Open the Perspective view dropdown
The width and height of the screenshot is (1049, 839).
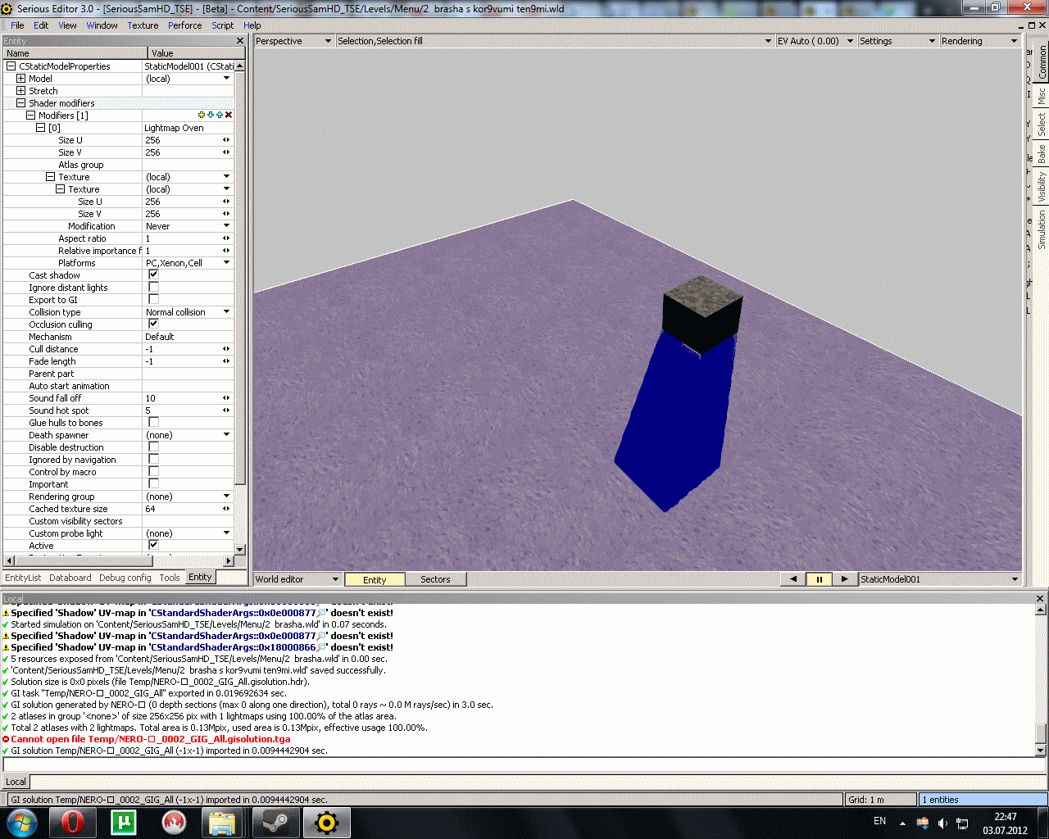[293, 41]
